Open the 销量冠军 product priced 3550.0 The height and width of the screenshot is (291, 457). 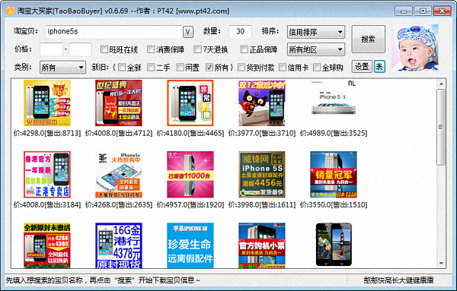pyautogui.click(x=334, y=175)
